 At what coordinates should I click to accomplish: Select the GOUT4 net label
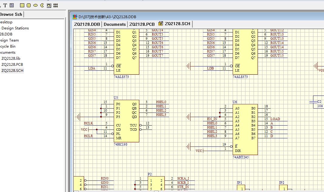[157, 30]
